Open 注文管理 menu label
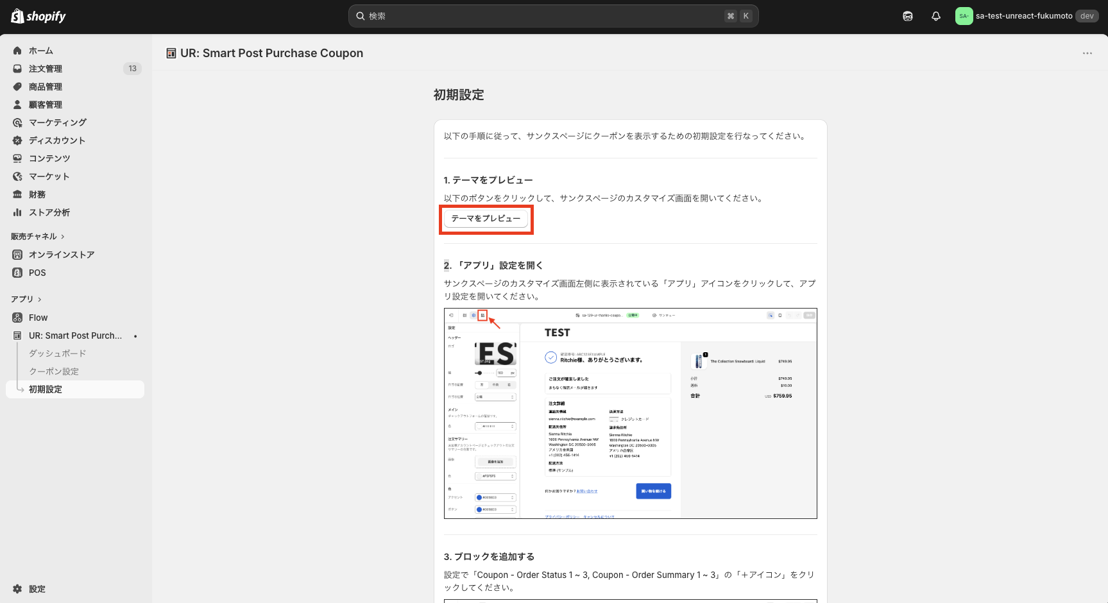The width and height of the screenshot is (1108, 603). (46, 69)
